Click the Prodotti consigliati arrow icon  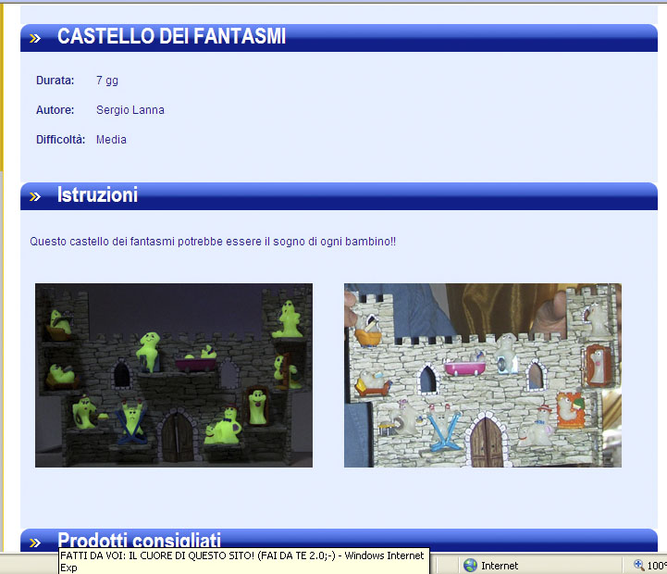click(x=35, y=543)
